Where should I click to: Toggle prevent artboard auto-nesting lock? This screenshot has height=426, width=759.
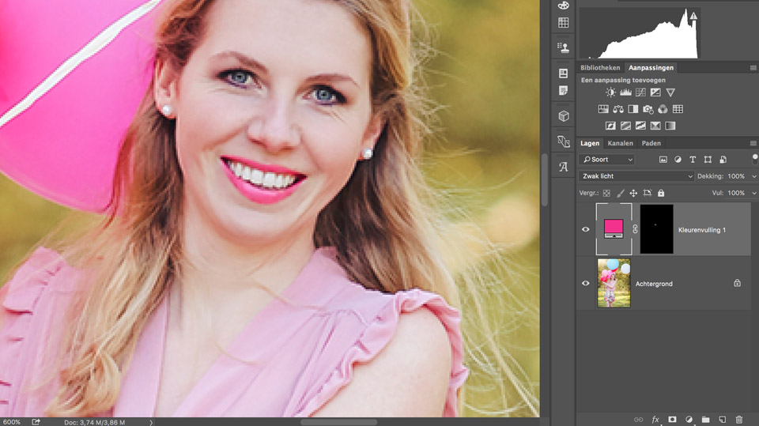point(648,193)
